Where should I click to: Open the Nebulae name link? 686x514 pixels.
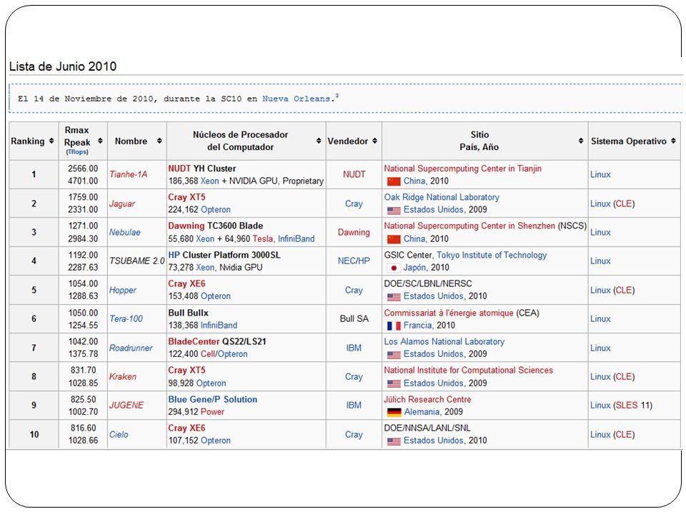[x=124, y=232]
